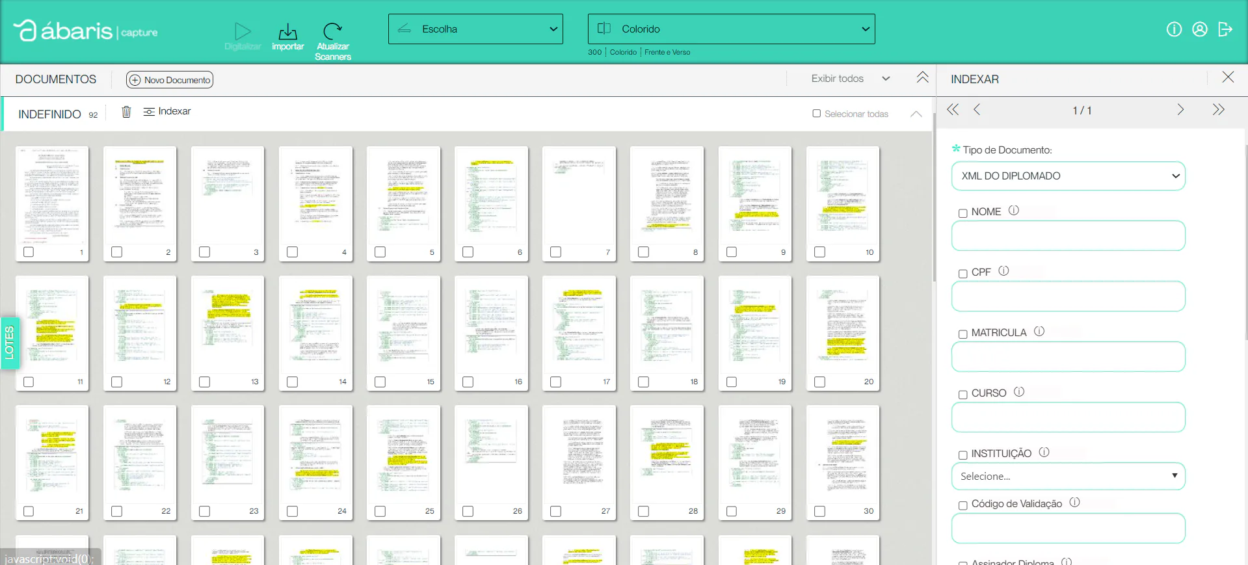Select checkbox of page thumbnail 5

click(x=380, y=252)
